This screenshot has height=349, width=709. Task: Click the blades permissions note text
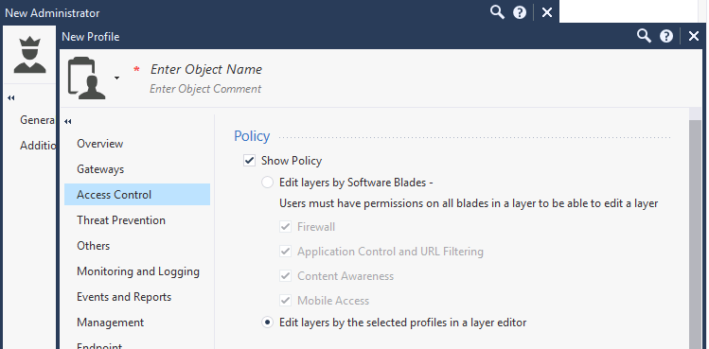[469, 203]
